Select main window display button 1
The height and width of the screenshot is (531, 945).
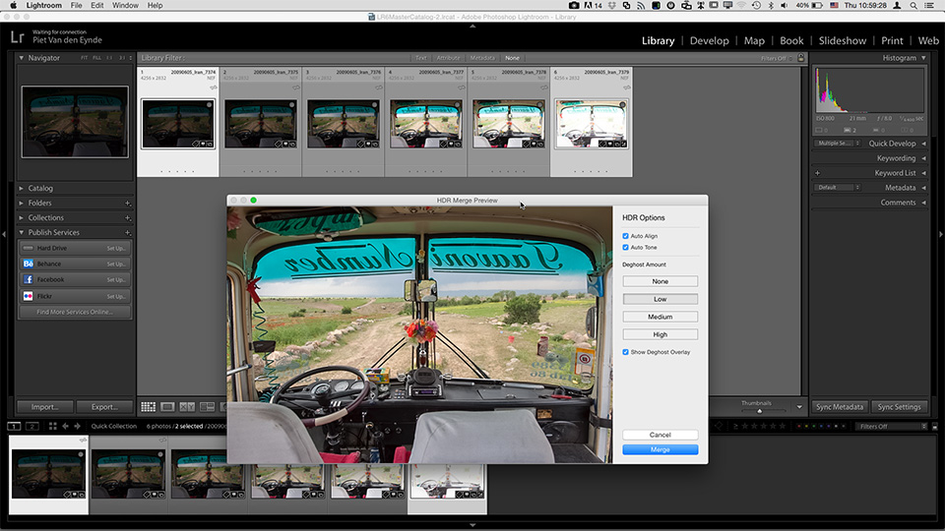pos(13,426)
